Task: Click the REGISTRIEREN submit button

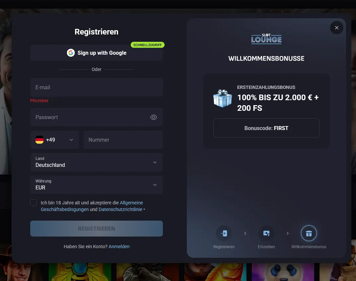Action: (97, 229)
